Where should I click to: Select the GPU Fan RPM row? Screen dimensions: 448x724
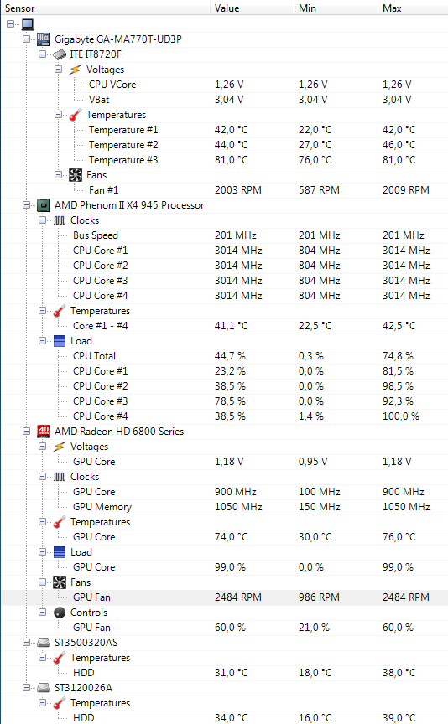coord(224,597)
